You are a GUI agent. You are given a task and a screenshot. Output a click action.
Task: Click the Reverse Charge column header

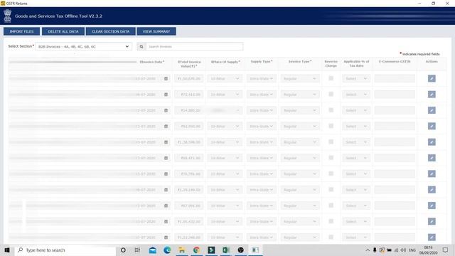tap(331, 63)
